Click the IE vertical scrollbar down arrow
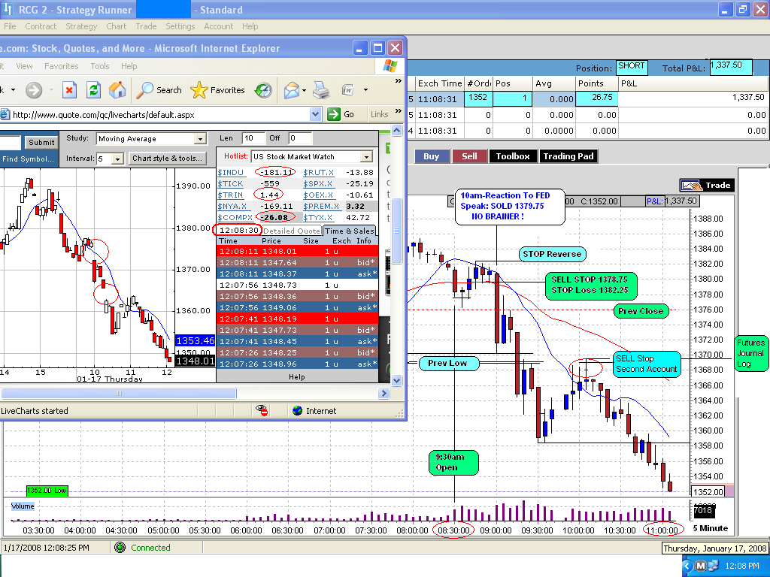The image size is (770, 577). click(x=397, y=380)
